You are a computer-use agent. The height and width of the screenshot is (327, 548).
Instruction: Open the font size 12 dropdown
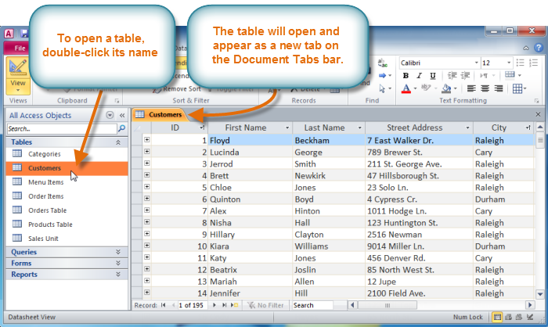click(509, 63)
